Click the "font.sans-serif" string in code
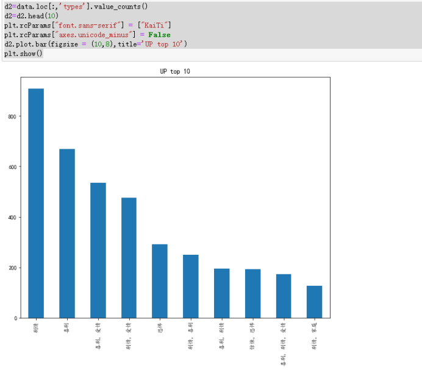This screenshot has height=370, width=422. tap(88, 25)
